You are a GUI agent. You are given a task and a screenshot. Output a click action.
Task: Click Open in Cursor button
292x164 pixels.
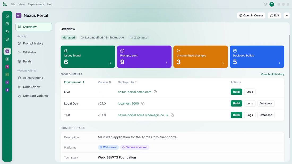click(251, 15)
